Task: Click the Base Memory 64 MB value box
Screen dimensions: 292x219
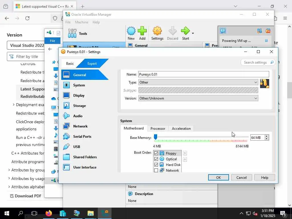Action: point(257,138)
